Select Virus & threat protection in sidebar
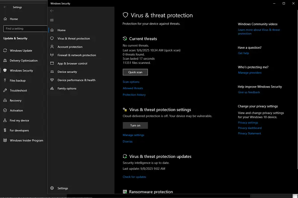Screen dimensions: 298x198 (81, 39)
